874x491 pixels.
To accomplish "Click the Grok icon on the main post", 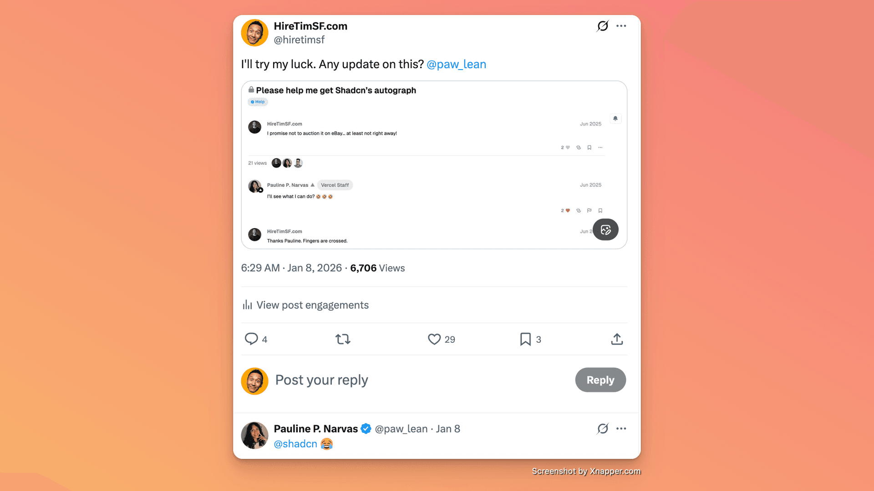I will pyautogui.click(x=602, y=26).
